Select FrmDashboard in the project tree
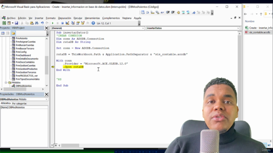 click(x=23, y=55)
